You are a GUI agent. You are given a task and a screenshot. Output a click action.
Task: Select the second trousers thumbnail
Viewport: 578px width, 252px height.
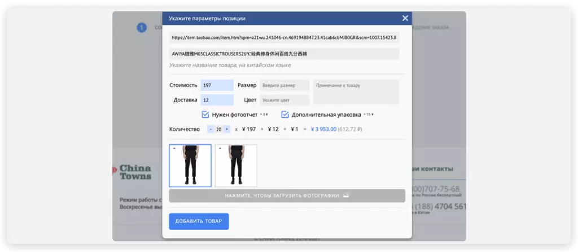point(236,165)
